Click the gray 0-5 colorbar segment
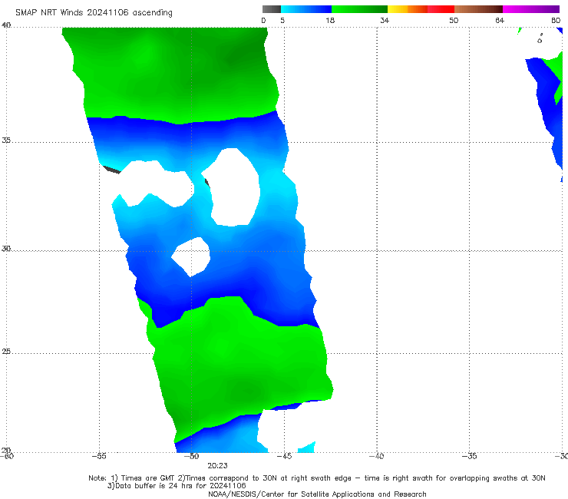The height and width of the screenshot is (499, 568). tap(272, 9)
